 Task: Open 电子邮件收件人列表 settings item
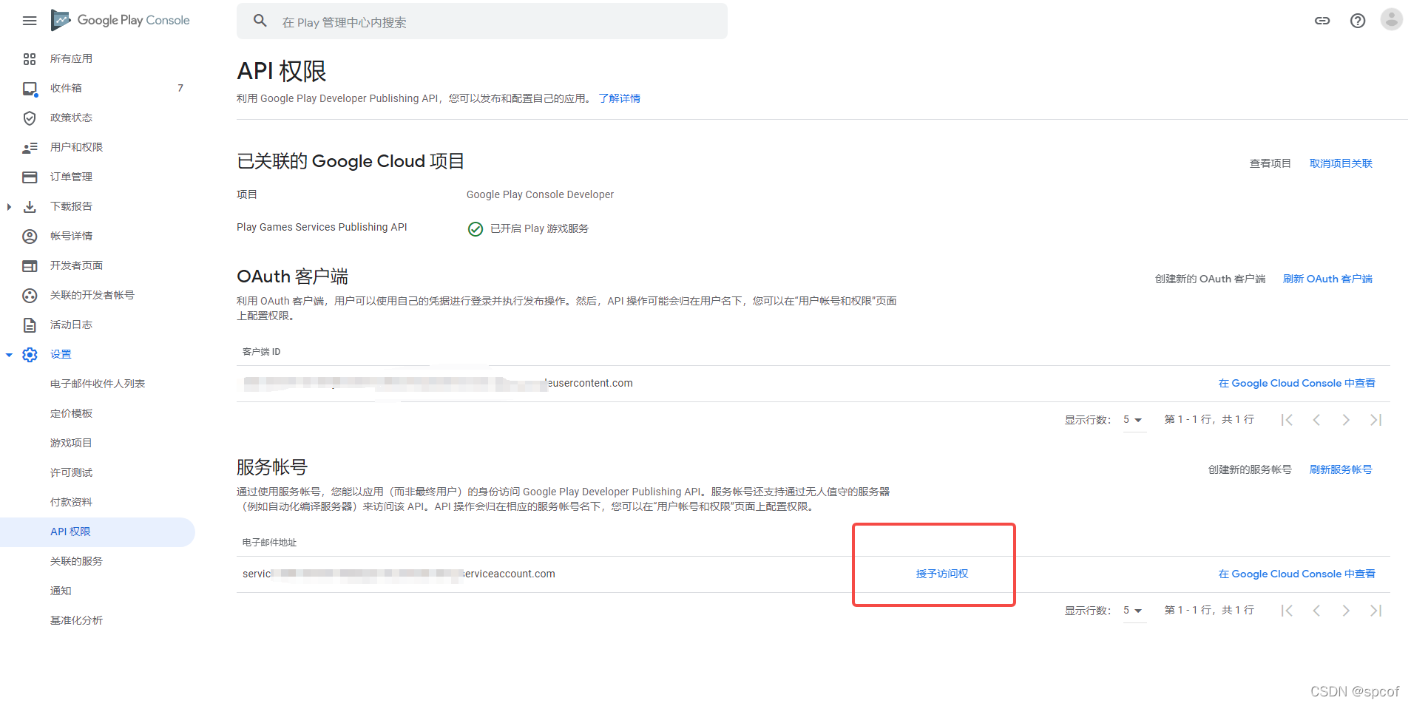[98, 384]
